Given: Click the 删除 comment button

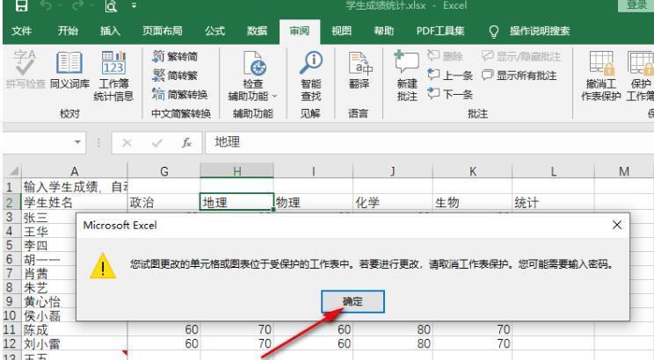Looking at the screenshot, I should tap(445, 56).
